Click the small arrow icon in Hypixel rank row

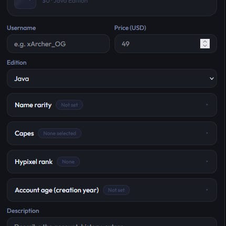click(207, 161)
